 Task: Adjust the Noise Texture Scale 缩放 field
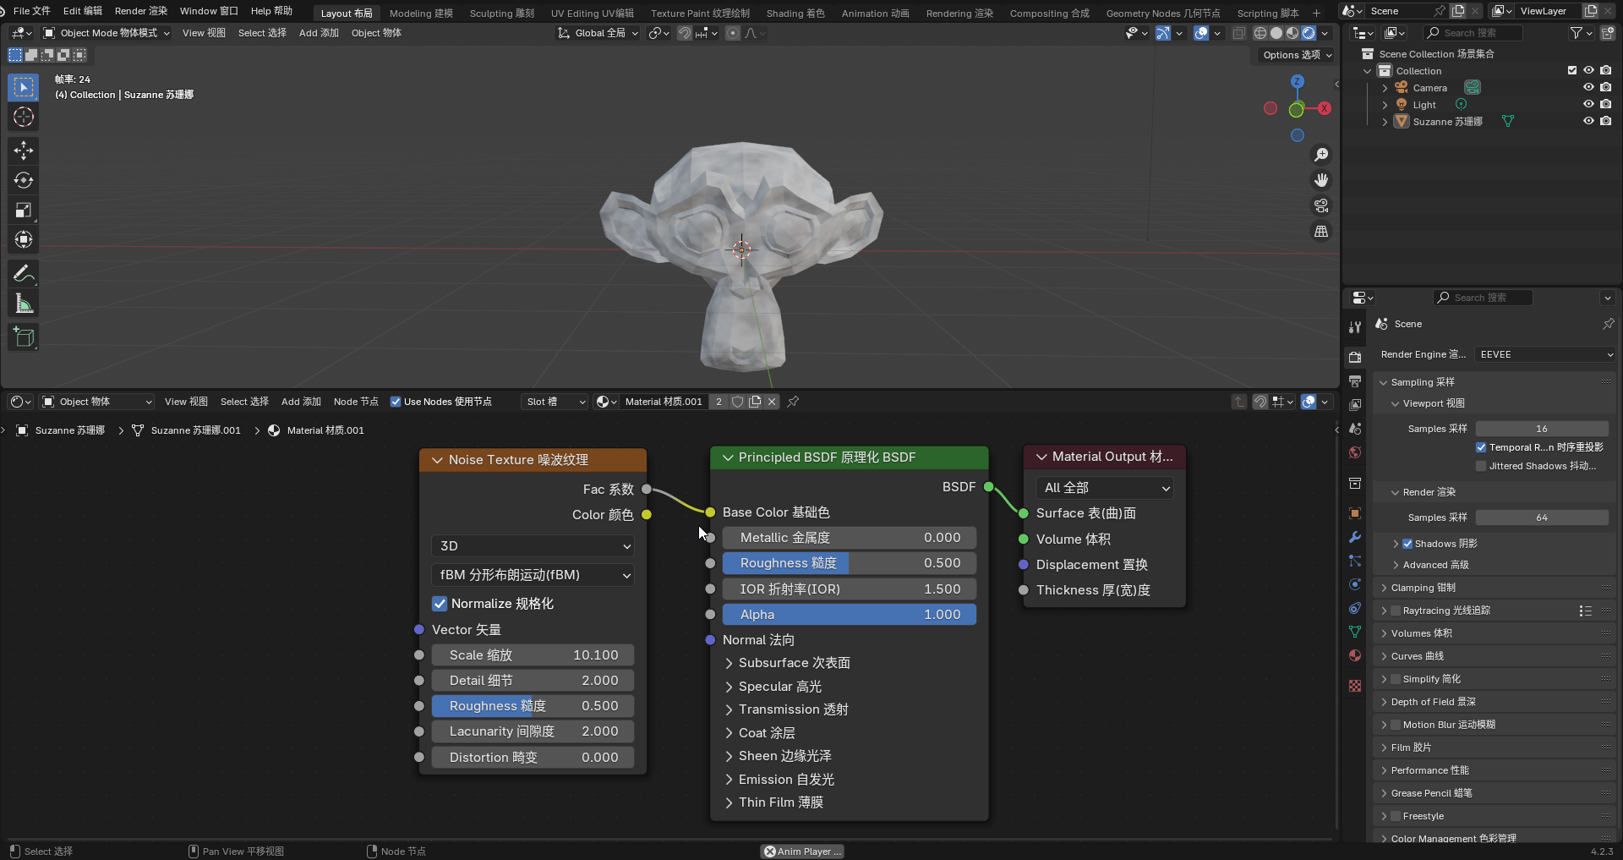click(x=533, y=655)
